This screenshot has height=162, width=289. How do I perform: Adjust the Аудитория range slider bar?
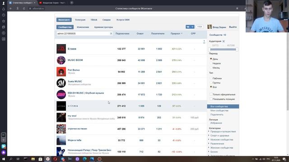223,49
